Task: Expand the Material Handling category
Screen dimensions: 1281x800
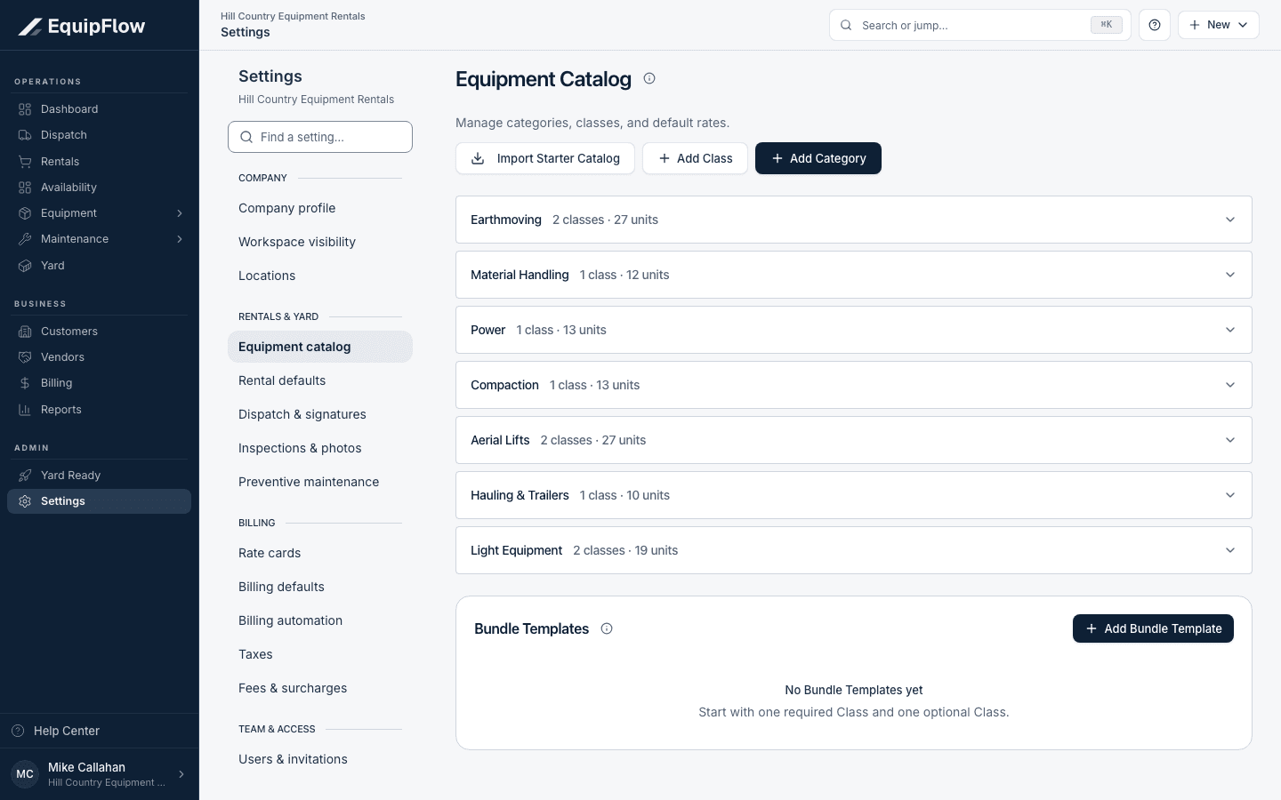Action: pos(854,275)
